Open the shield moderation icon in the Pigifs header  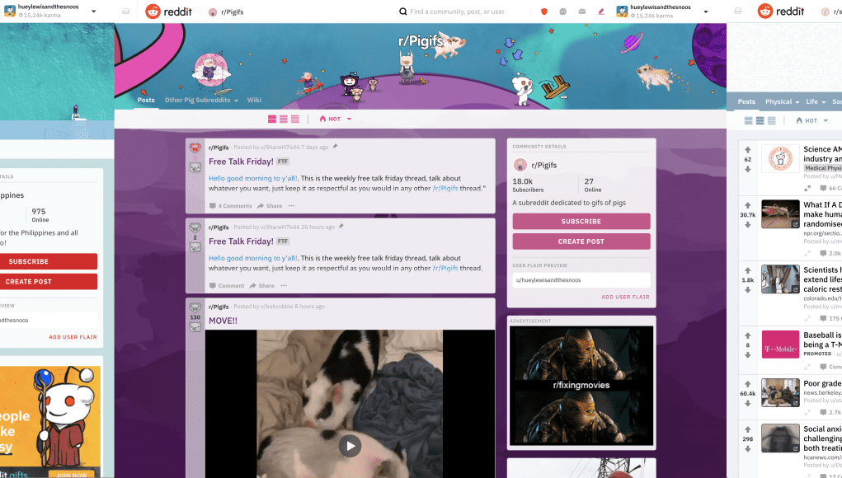(544, 12)
